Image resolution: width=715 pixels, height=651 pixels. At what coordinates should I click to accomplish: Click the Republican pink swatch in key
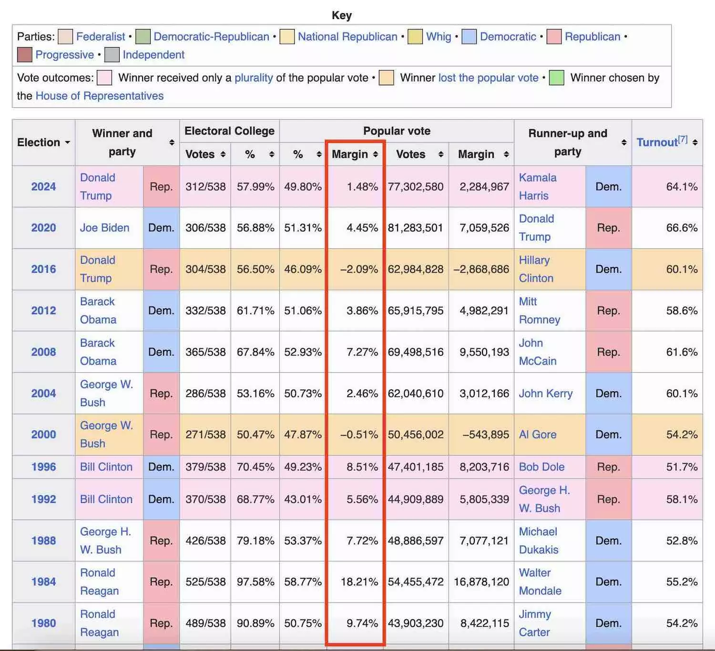tap(554, 37)
